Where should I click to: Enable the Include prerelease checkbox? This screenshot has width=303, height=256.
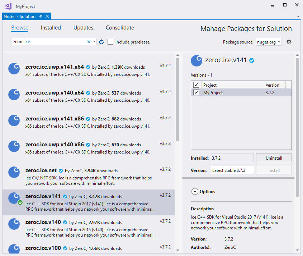[x=110, y=42]
